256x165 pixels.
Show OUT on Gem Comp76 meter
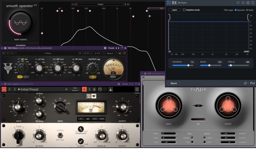coord(95,119)
